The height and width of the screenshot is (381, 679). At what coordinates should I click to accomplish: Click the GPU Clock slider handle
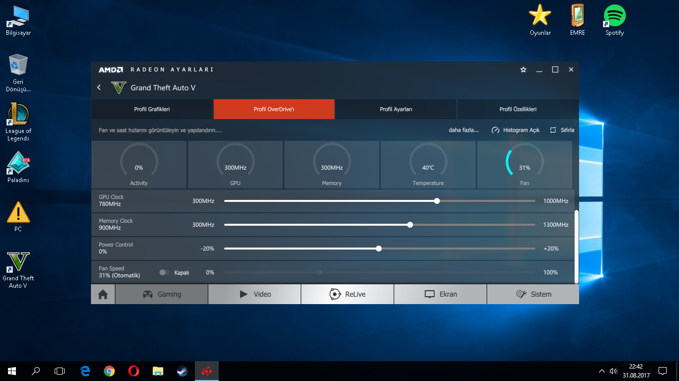coord(437,201)
